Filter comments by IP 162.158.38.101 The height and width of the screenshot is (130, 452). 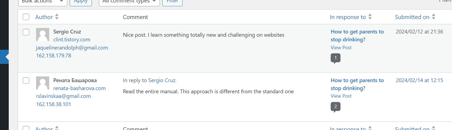(x=54, y=104)
